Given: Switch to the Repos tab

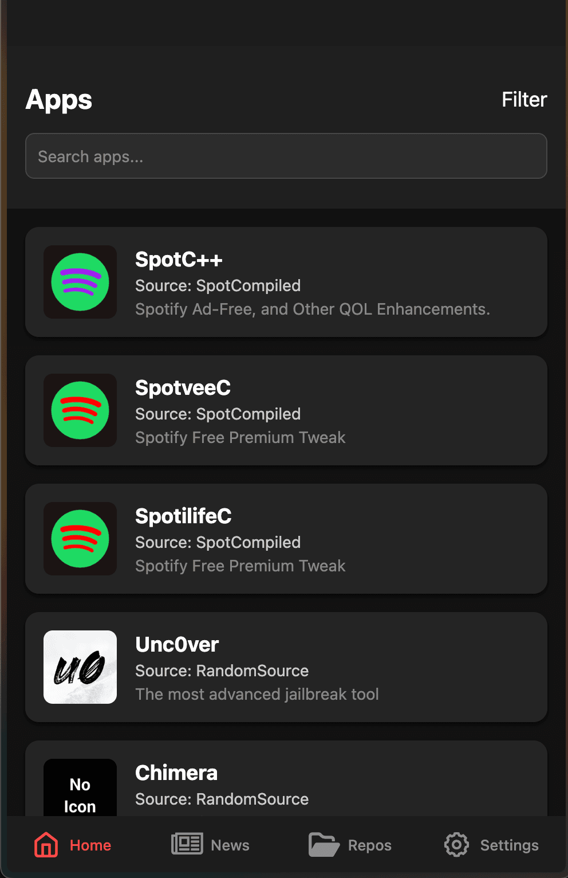Looking at the screenshot, I should coord(370,845).
